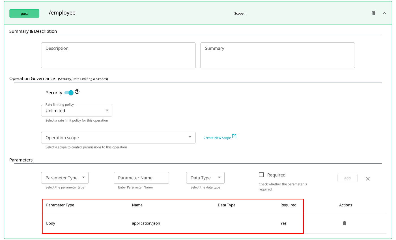
Task: Click the Create New Scope link
Action: point(217,138)
